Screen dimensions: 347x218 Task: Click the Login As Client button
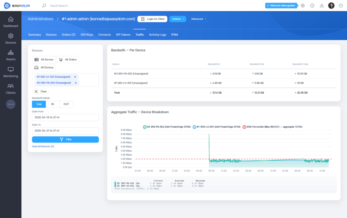tap(152, 19)
